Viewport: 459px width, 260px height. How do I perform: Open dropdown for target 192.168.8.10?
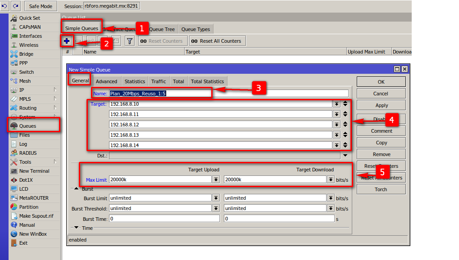point(336,104)
